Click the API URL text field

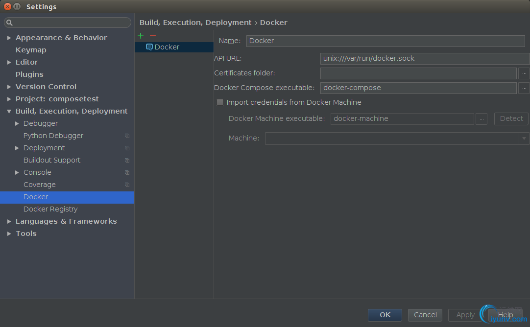pos(424,59)
